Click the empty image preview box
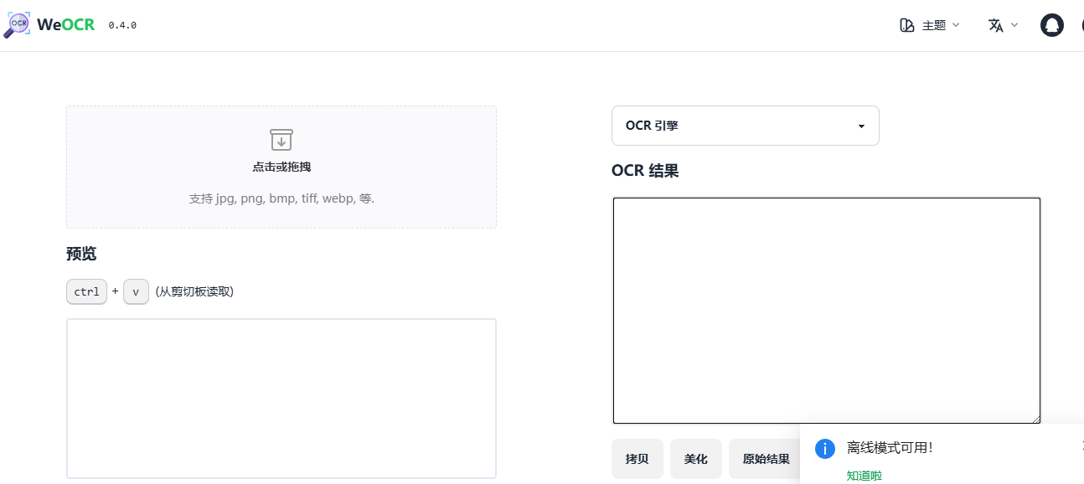Screen dimensions: 1084x484 pos(281,398)
